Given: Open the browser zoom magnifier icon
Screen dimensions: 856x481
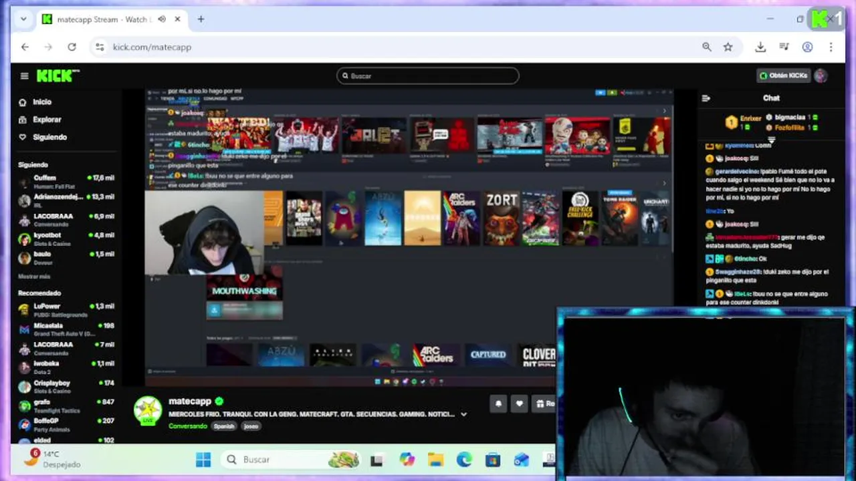Looking at the screenshot, I should pyautogui.click(x=707, y=47).
